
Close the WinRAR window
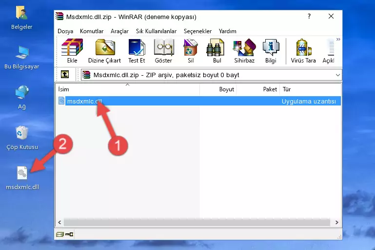331,16
